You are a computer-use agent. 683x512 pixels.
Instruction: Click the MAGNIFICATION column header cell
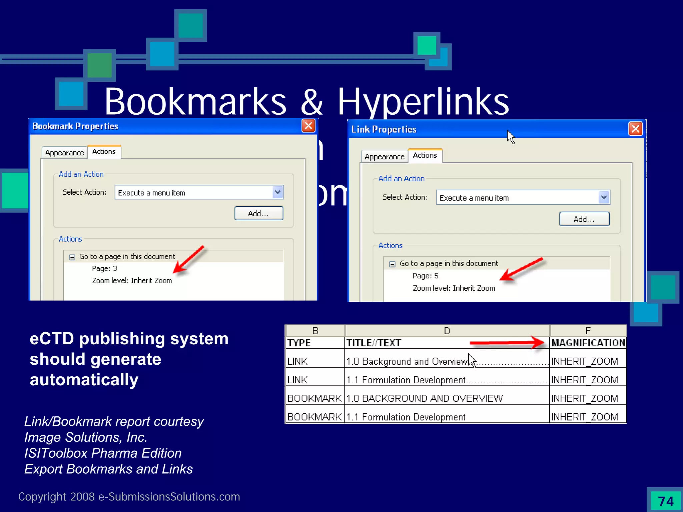588,343
